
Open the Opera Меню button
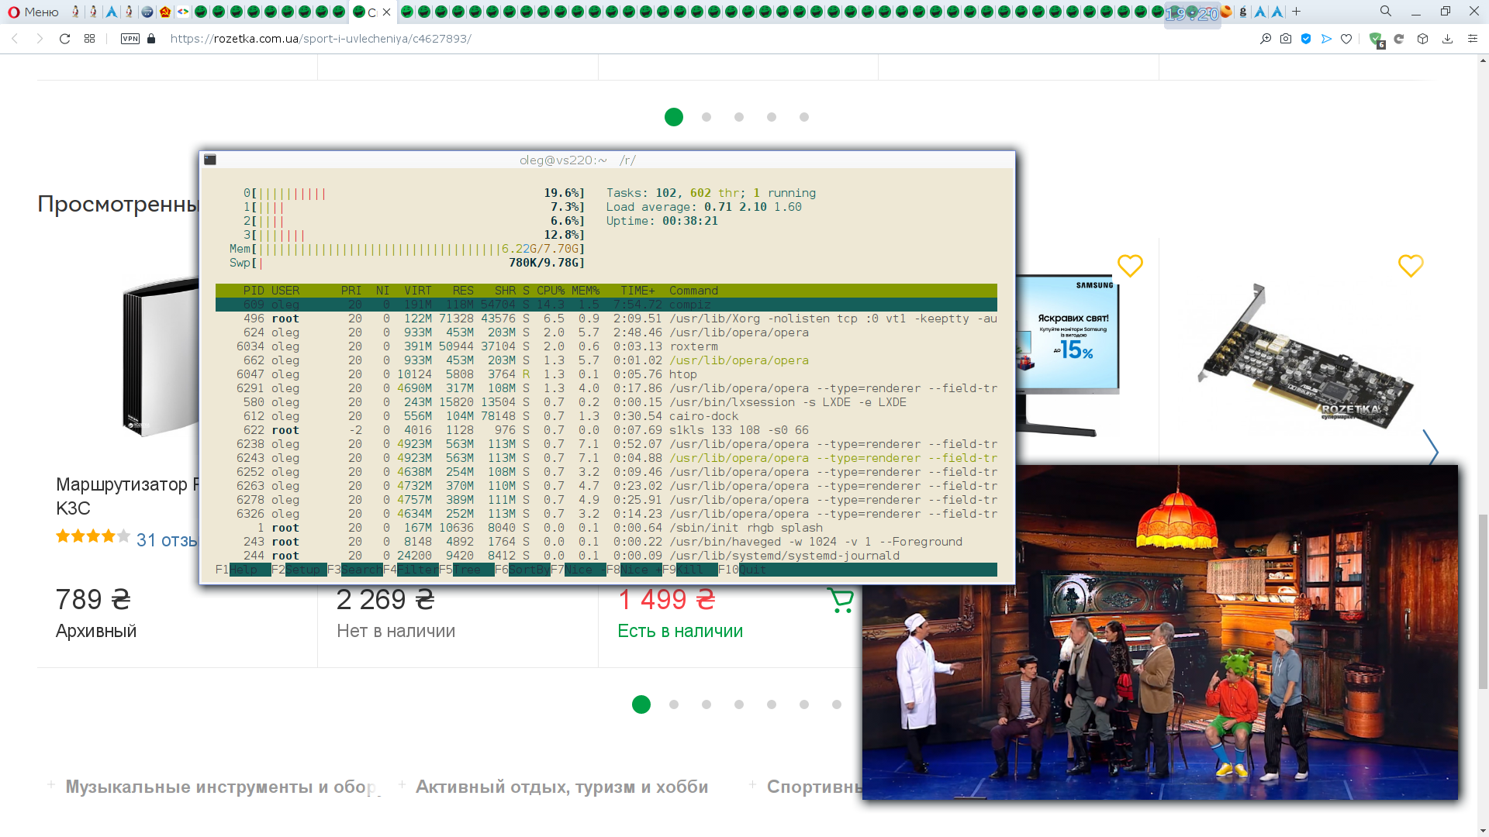pos(33,12)
